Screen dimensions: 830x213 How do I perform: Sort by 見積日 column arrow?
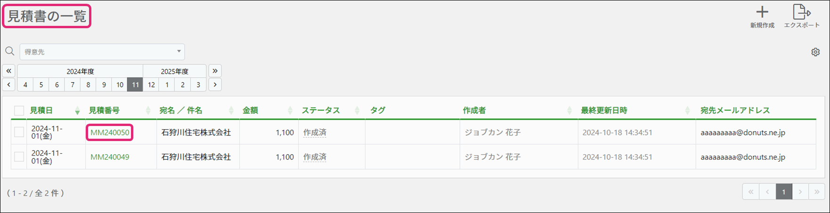pyautogui.click(x=77, y=111)
